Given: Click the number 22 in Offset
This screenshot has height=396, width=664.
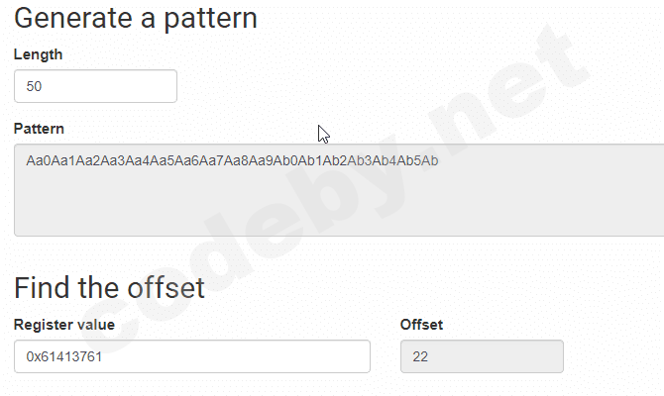Looking at the screenshot, I should [x=420, y=357].
